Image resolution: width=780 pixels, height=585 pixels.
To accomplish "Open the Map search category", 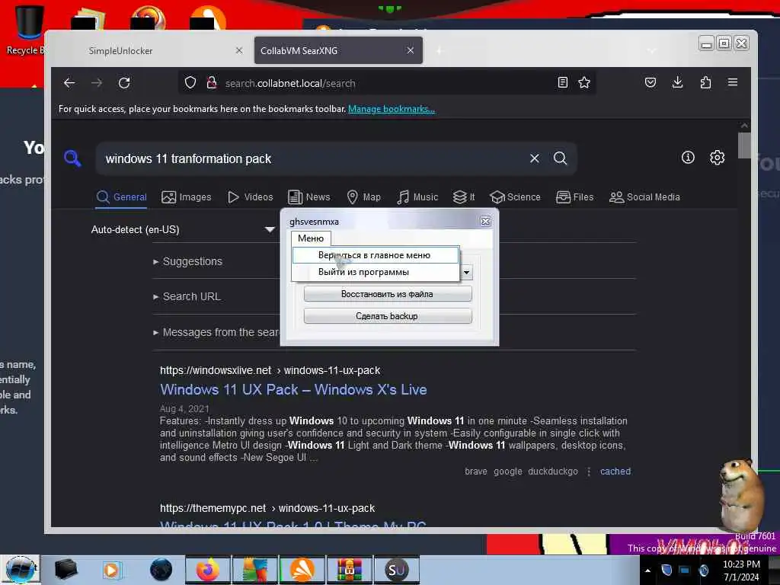I will click(363, 197).
